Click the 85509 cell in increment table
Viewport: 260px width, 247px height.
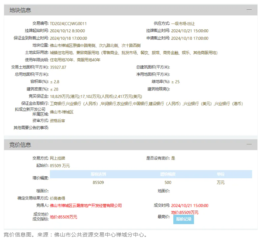98,182
